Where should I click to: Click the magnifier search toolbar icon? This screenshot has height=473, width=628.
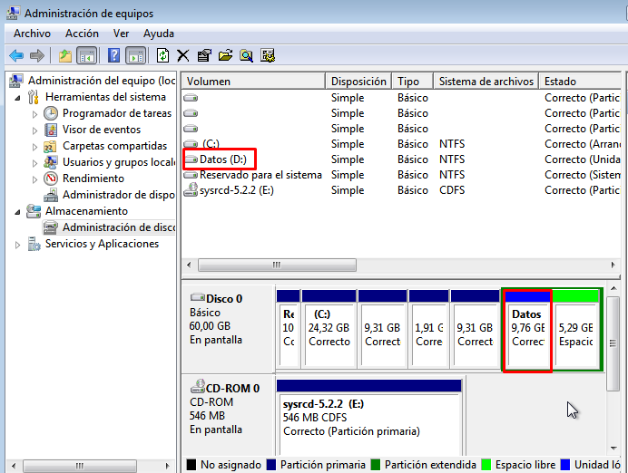coord(246,55)
